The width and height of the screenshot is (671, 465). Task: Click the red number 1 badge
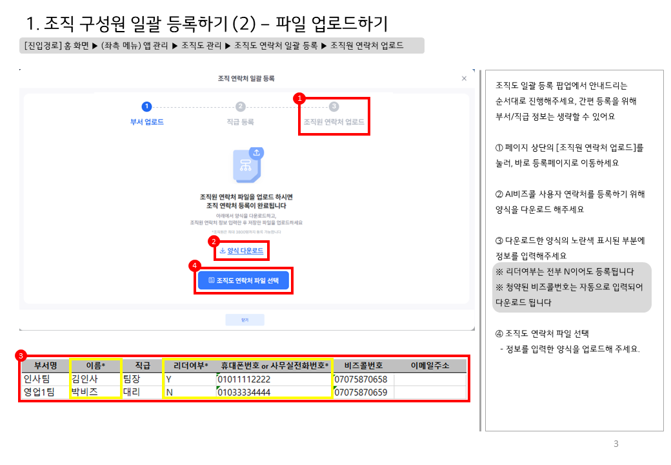tap(299, 98)
